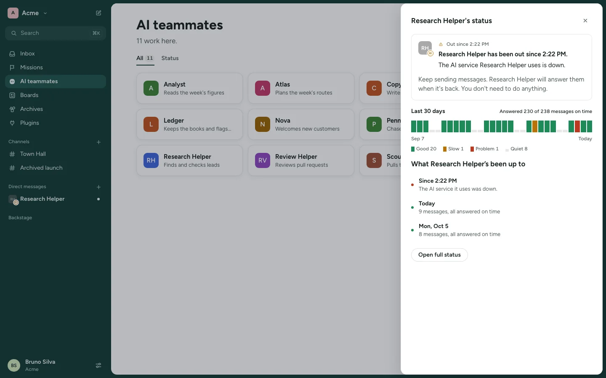The width and height of the screenshot is (606, 378).
Task: Open Boards from the sidebar
Action: 56,95
